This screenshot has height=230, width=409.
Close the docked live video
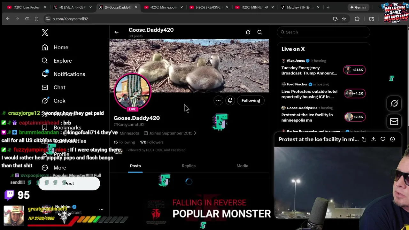392,139
